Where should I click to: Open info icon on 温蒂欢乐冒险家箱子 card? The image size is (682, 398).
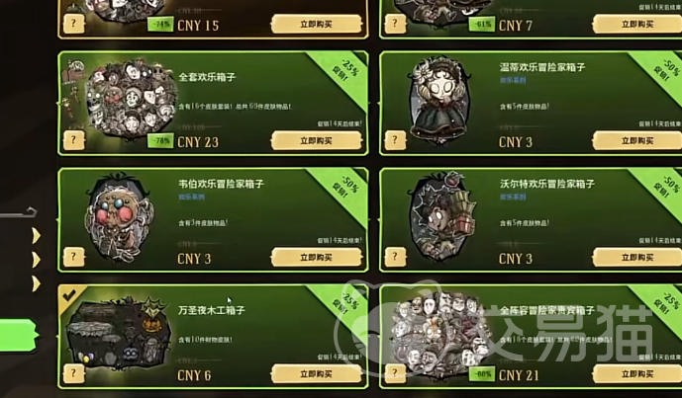click(395, 140)
